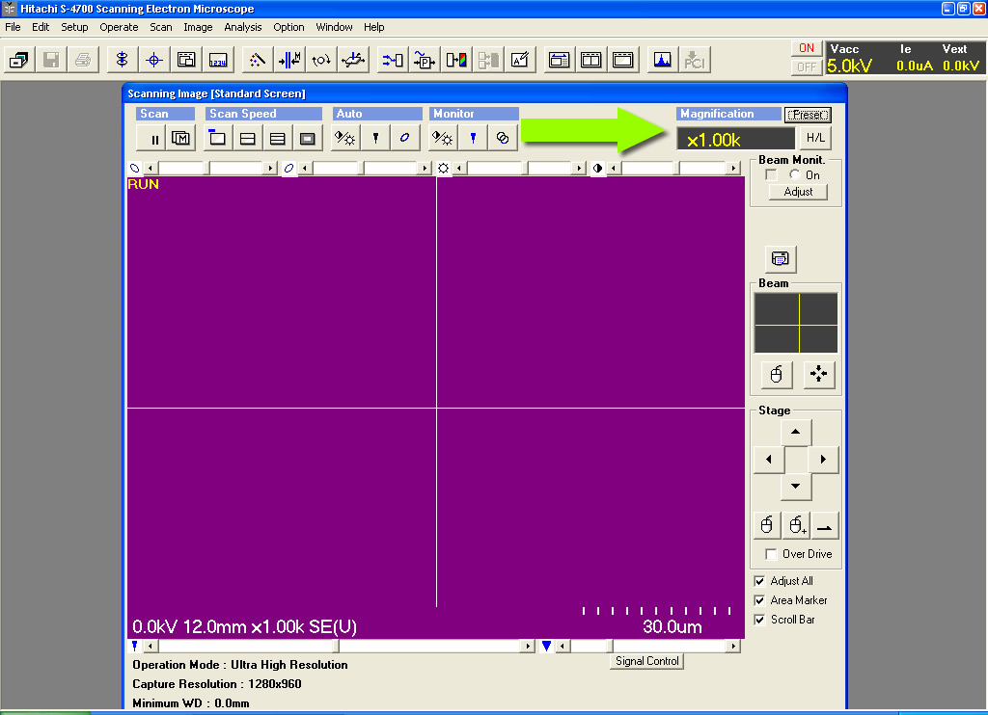This screenshot has height=715, width=988.
Task: Click the four-arrows center icon under Beam
Action: pyautogui.click(x=819, y=375)
